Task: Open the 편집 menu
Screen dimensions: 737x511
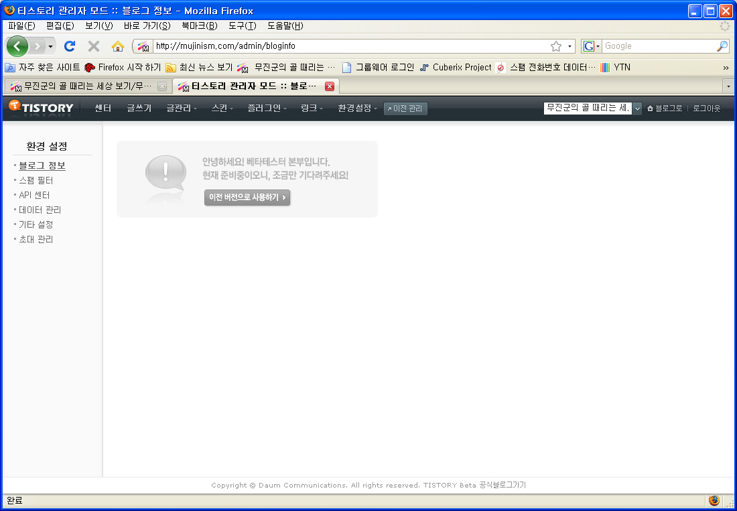Action: (60, 26)
